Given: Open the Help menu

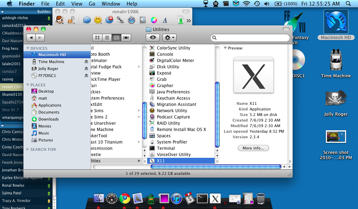Looking at the screenshot, I should pos(132,3).
